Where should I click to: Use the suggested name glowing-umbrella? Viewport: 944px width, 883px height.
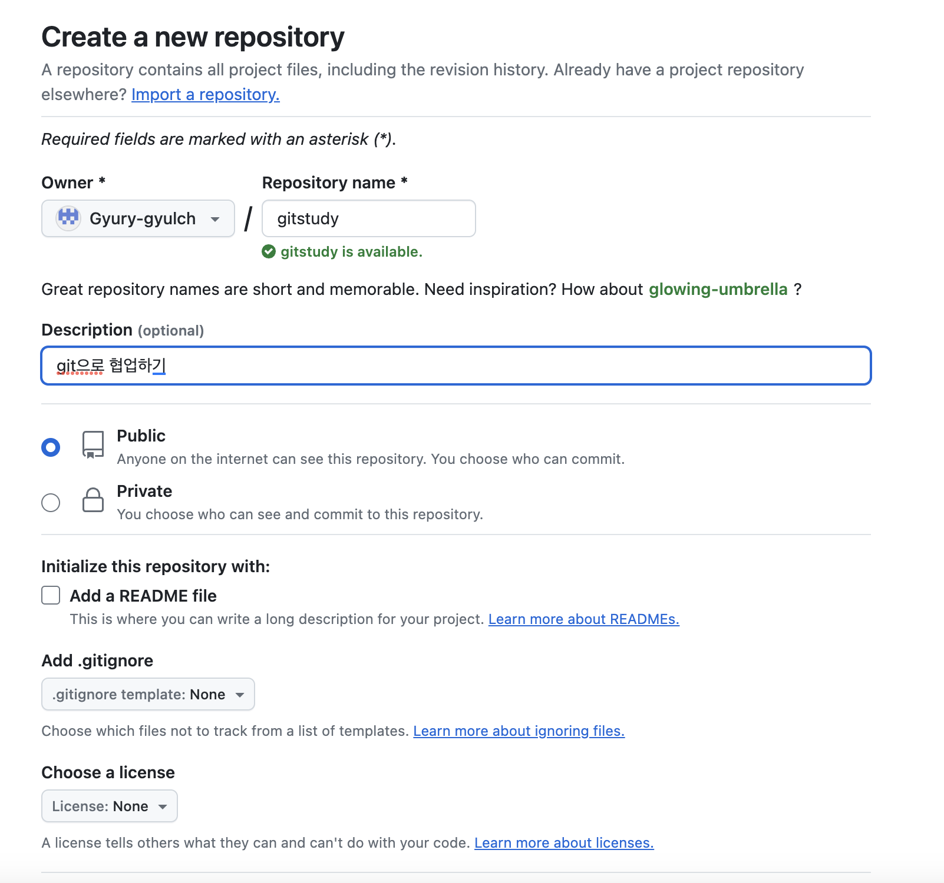coord(718,289)
